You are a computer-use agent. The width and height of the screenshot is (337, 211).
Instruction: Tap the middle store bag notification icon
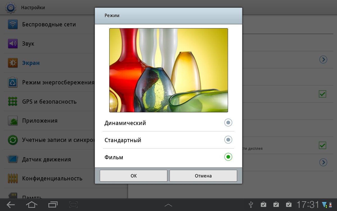click(x=276, y=205)
